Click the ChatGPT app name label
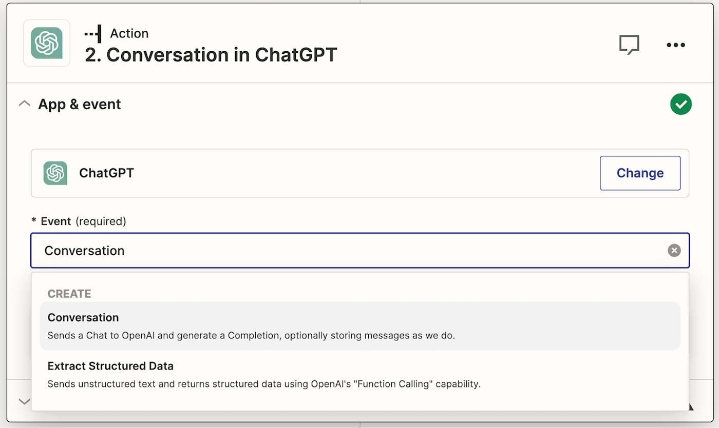Viewport: 719px width, 428px height. 106,173
